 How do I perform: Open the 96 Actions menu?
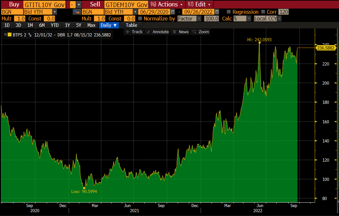(167, 4)
